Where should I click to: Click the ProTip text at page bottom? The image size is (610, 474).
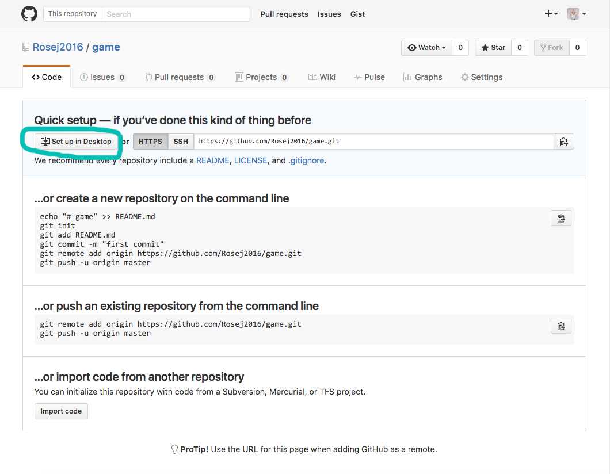point(304,449)
